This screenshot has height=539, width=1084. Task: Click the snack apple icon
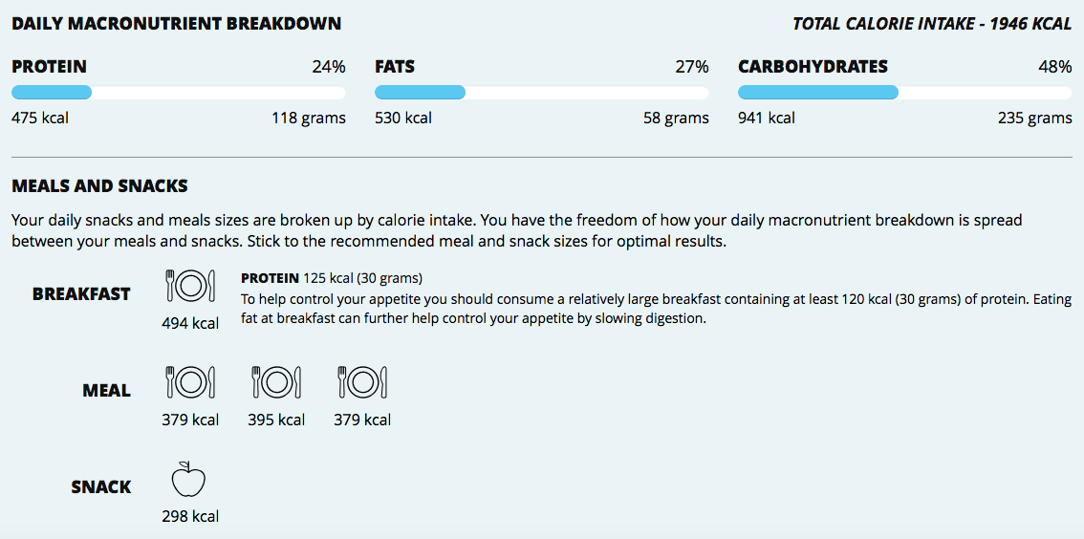click(x=189, y=479)
